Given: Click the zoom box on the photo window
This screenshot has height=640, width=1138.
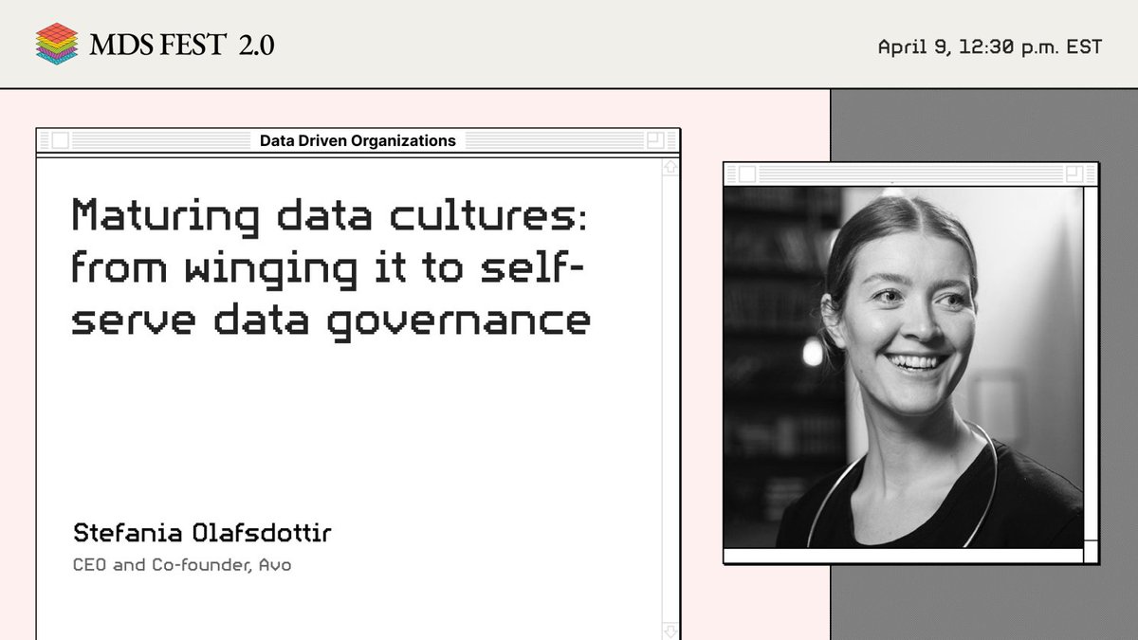Looking at the screenshot, I should [1073, 173].
